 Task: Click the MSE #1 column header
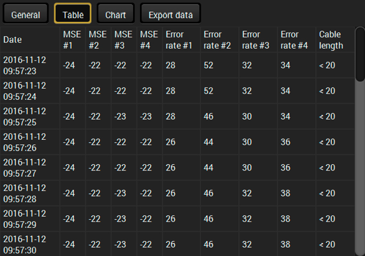click(x=72, y=39)
